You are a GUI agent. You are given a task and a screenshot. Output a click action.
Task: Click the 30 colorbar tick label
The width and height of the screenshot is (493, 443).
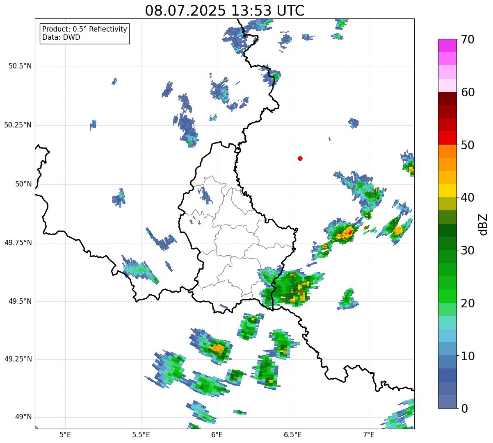467,250
